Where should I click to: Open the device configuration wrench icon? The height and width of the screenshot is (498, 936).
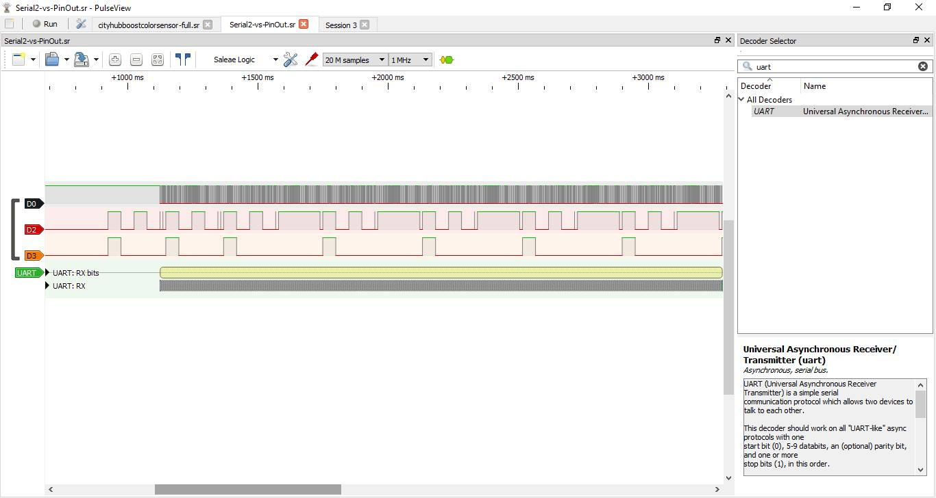point(291,60)
